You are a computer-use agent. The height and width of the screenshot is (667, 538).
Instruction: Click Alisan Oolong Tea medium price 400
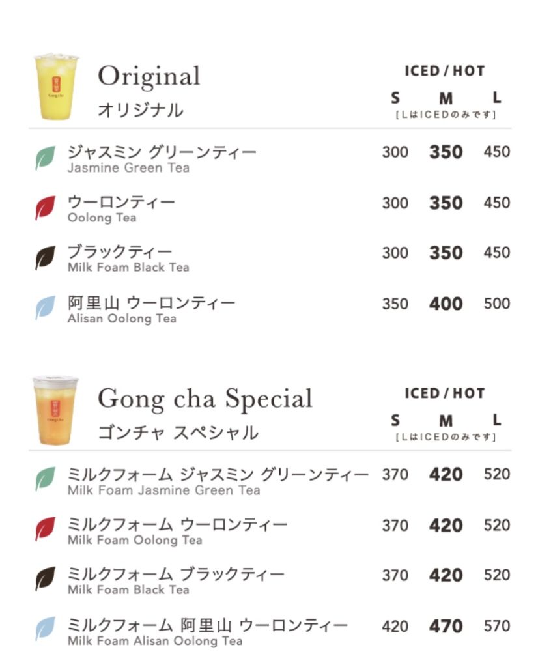click(x=446, y=304)
